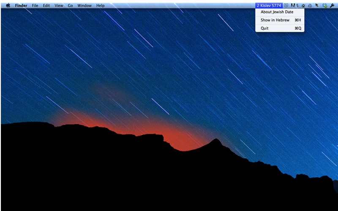Open the Go menu
The height and width of the screenshot is (211, 338).
click(x=70, y=5)
